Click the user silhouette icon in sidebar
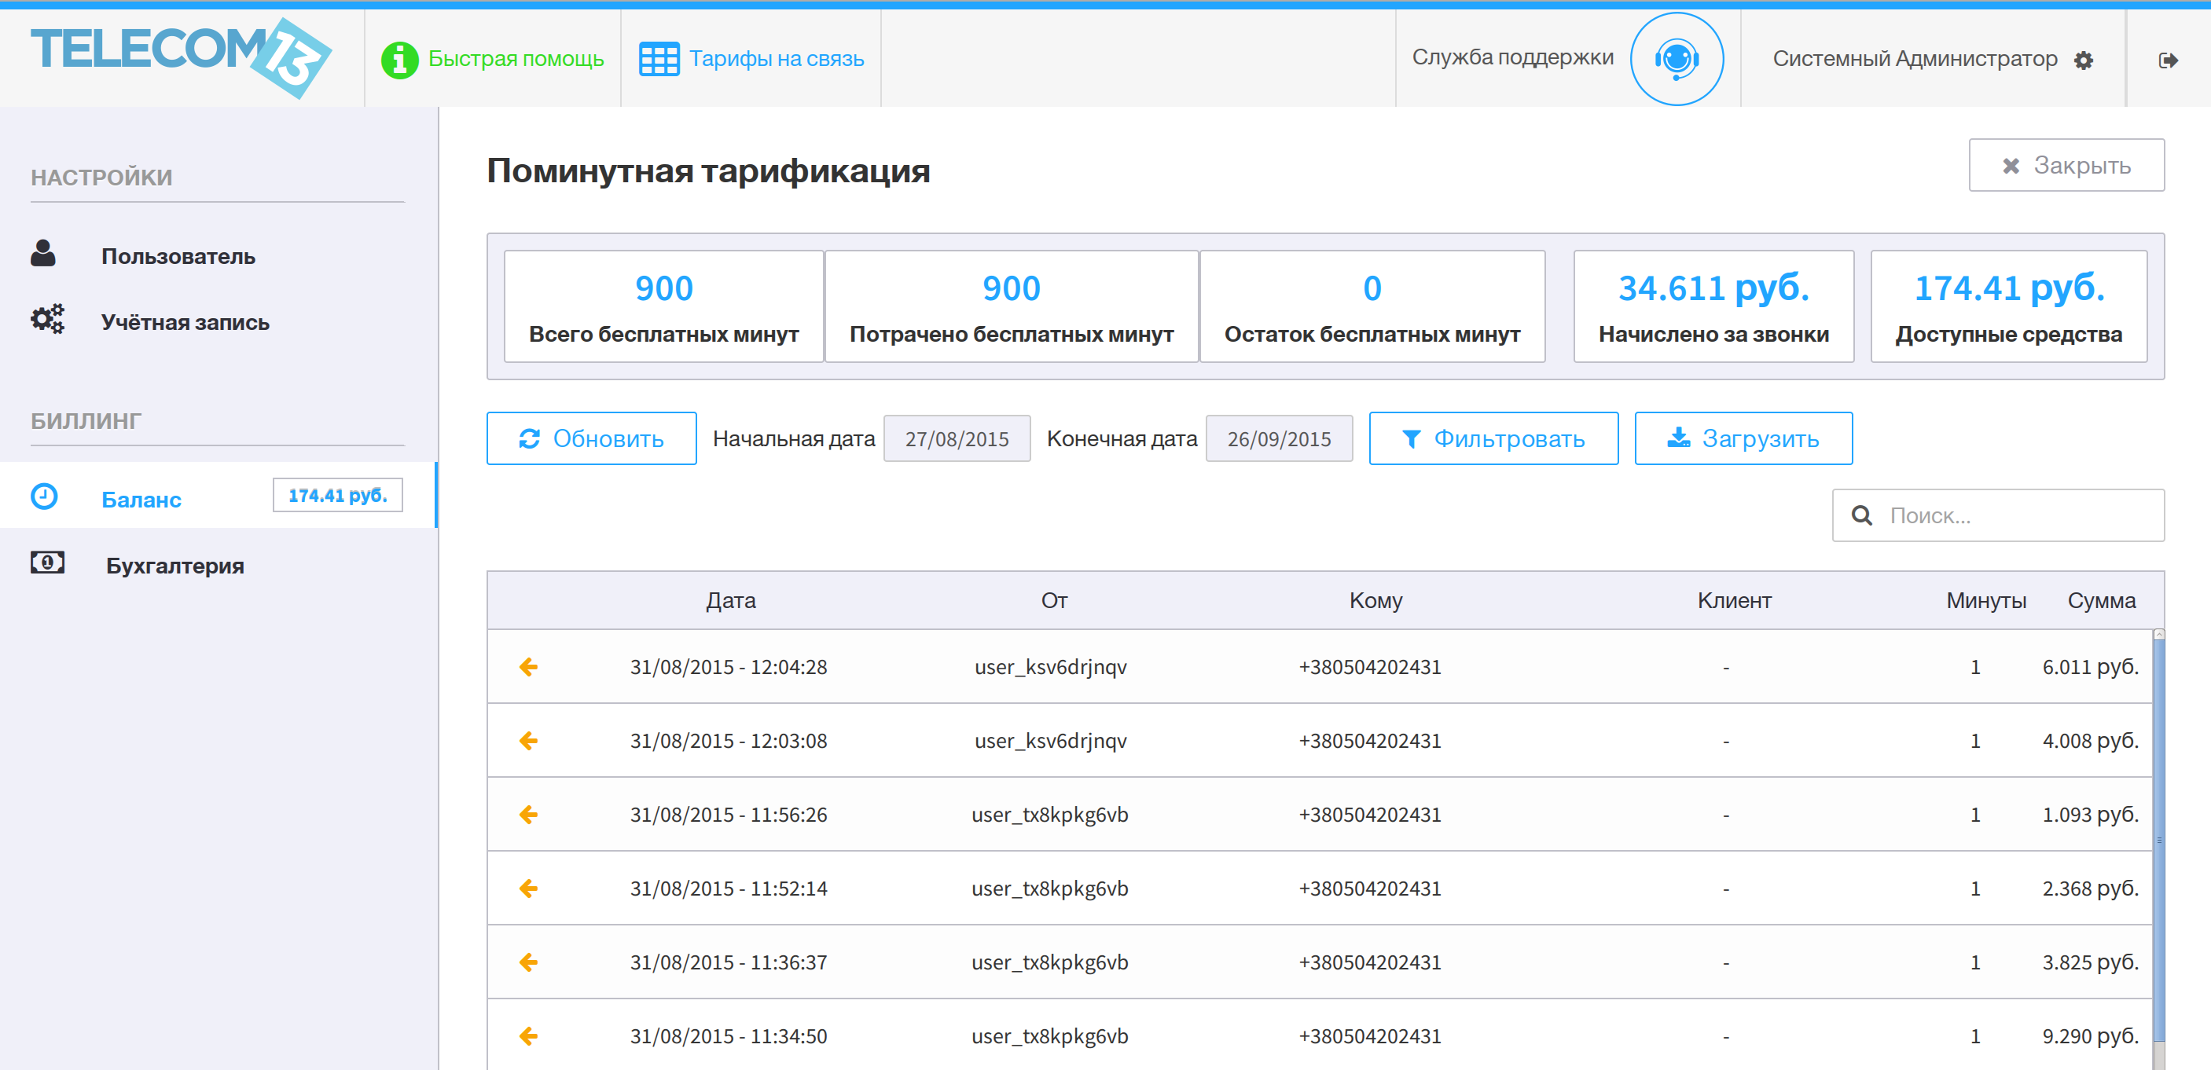Image resolution: width=2211 pixels, height=1070 pixels. click(x=43, y=253)
